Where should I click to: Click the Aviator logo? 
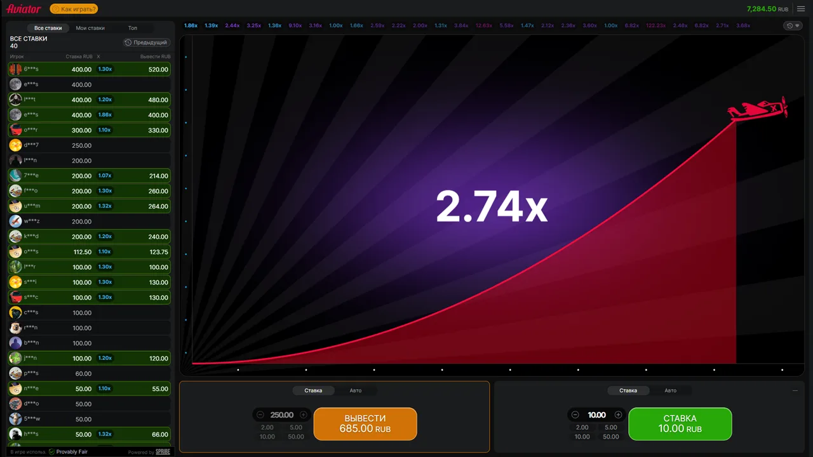(24, 9)
